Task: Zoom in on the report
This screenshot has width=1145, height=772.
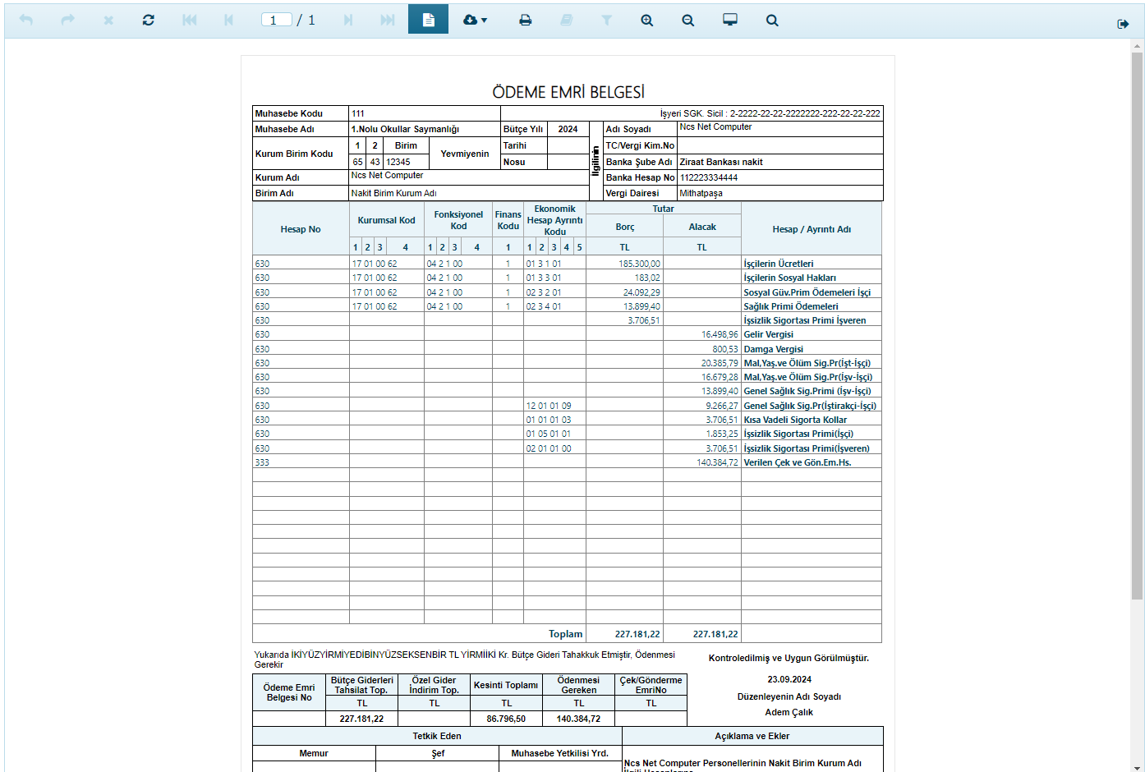Action: [x=647, y=20]
